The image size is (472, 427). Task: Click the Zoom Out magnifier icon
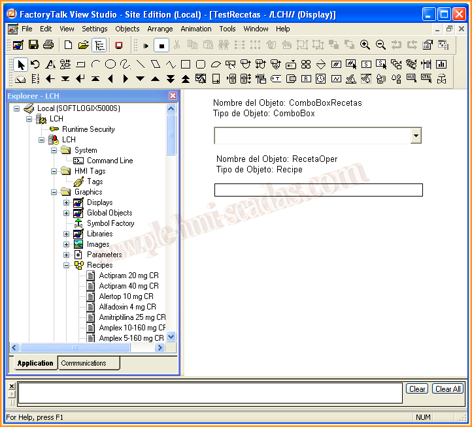[x=380, y=45]
